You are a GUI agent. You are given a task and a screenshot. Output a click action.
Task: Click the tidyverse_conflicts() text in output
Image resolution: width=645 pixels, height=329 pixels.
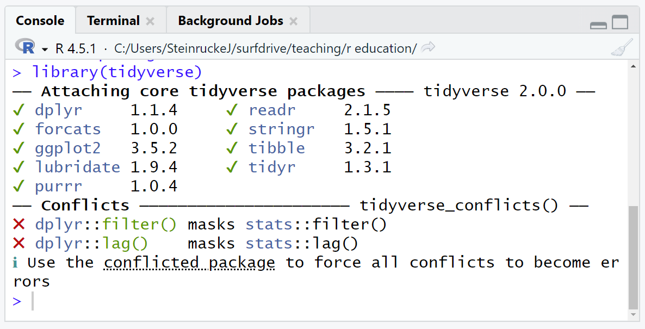[459, 206]
